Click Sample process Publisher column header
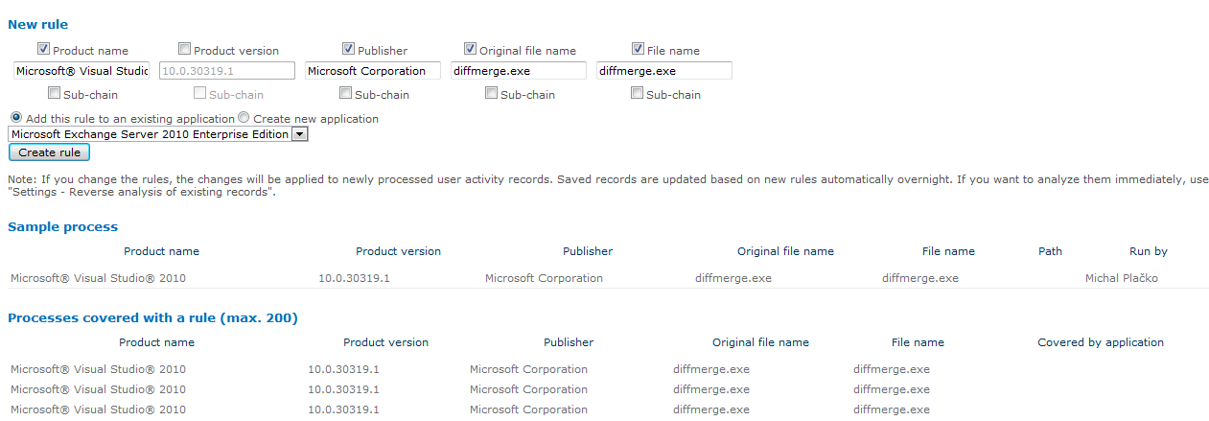The image size is (1209, 421). pos(588,251)
